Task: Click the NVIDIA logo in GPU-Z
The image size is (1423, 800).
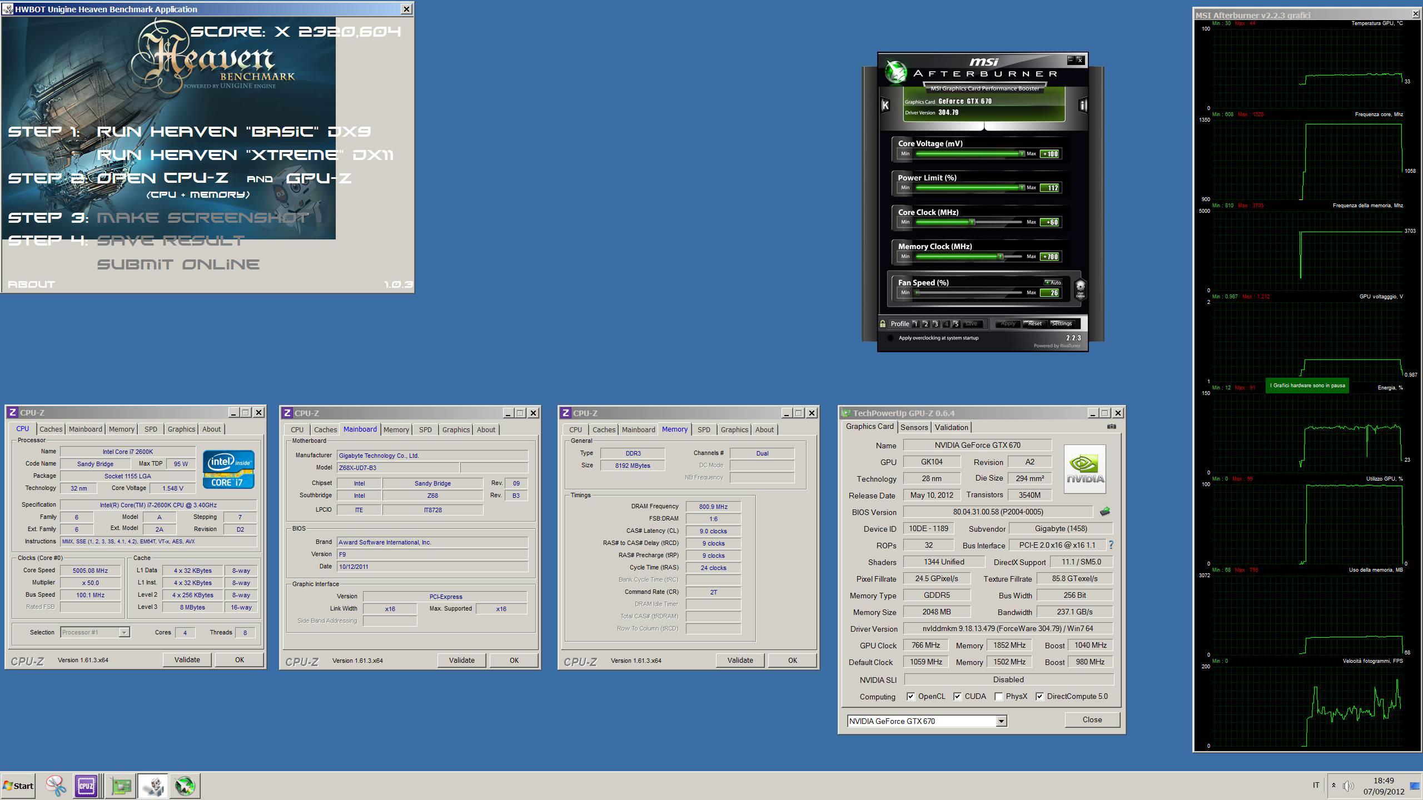Action: pyautogui.click(x=1084, y=469)
